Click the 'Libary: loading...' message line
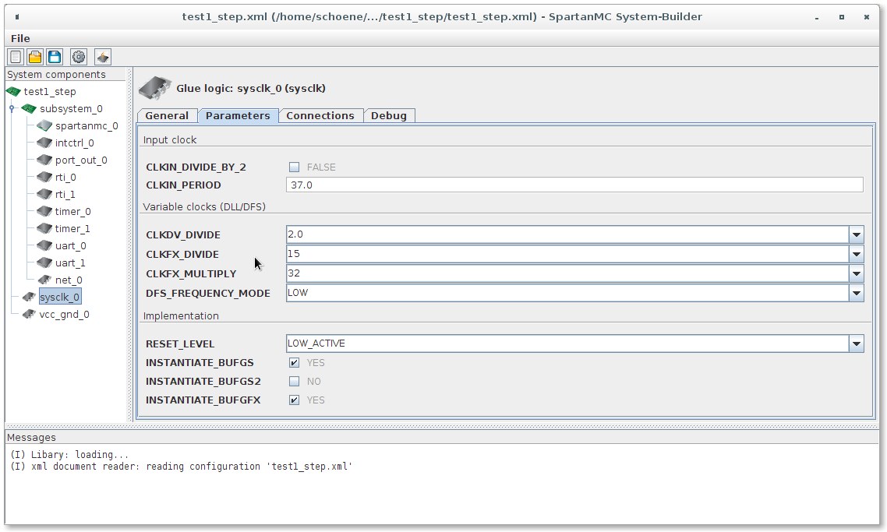887x532 pixels. click(69, 455)
